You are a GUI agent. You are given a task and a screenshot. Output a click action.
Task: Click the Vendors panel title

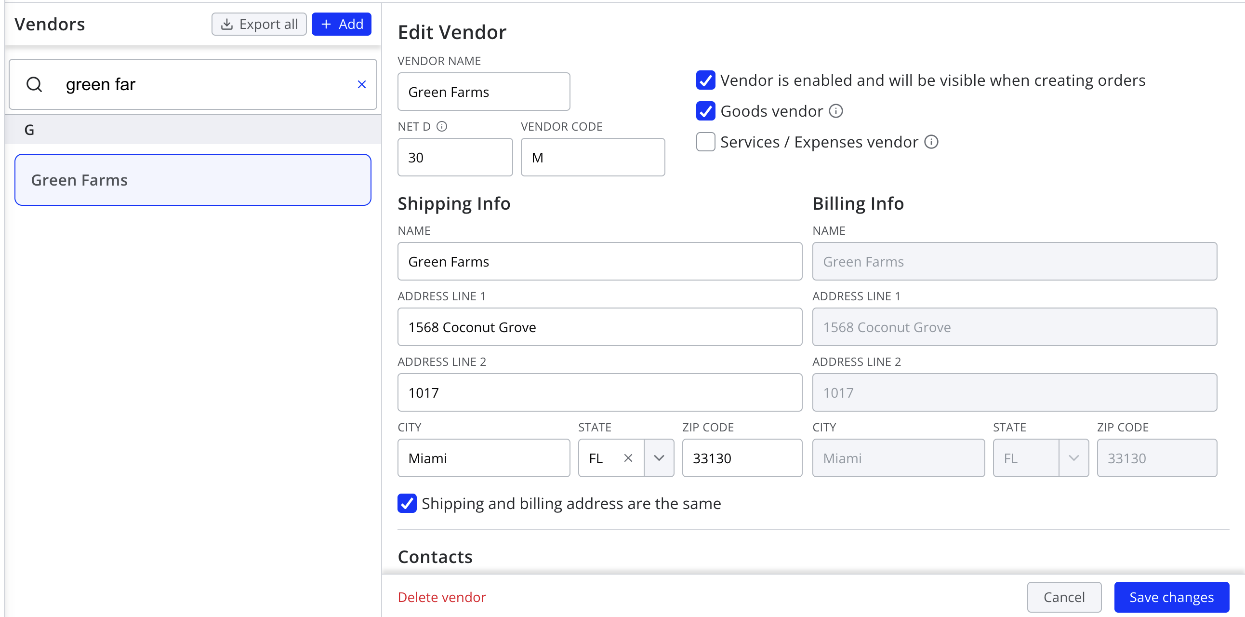click(x=50, y=24)
